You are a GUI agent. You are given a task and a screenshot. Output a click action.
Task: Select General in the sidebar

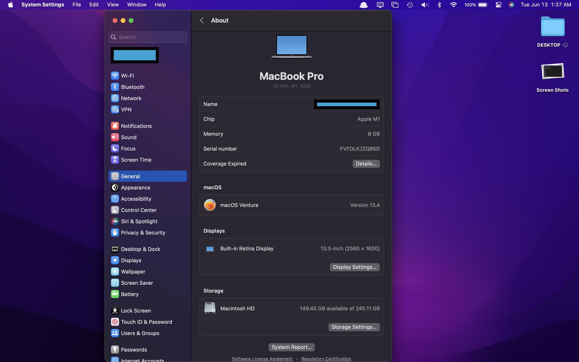(147, 176)
